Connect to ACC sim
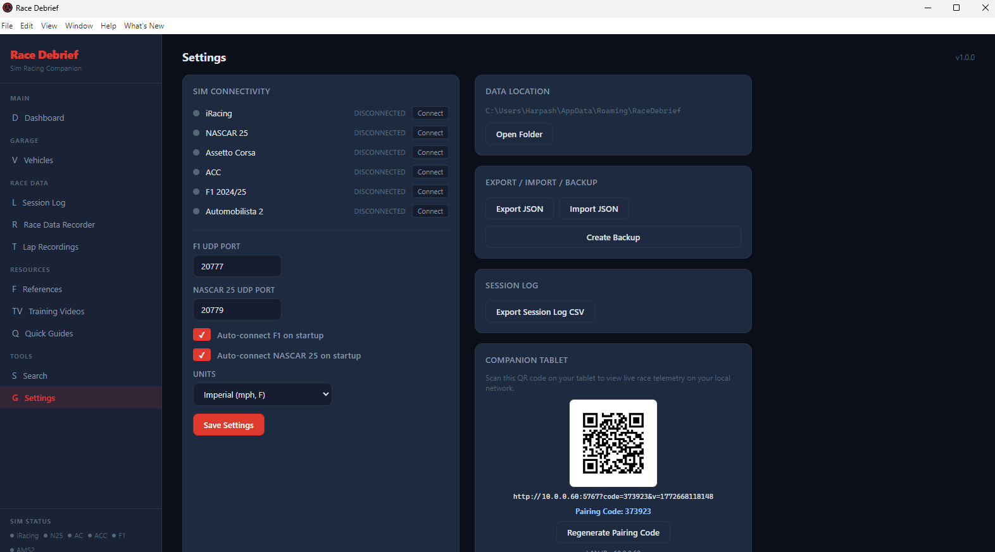The image size is (995, 552). click(x=430, y=172)
